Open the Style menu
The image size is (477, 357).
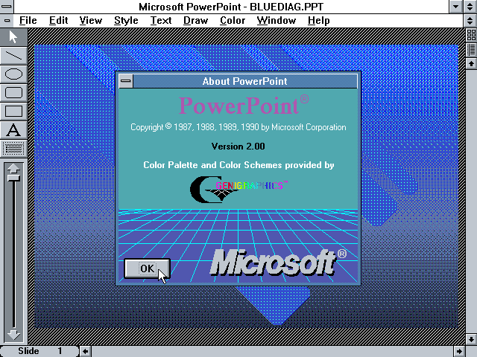[x=126, y=21]
